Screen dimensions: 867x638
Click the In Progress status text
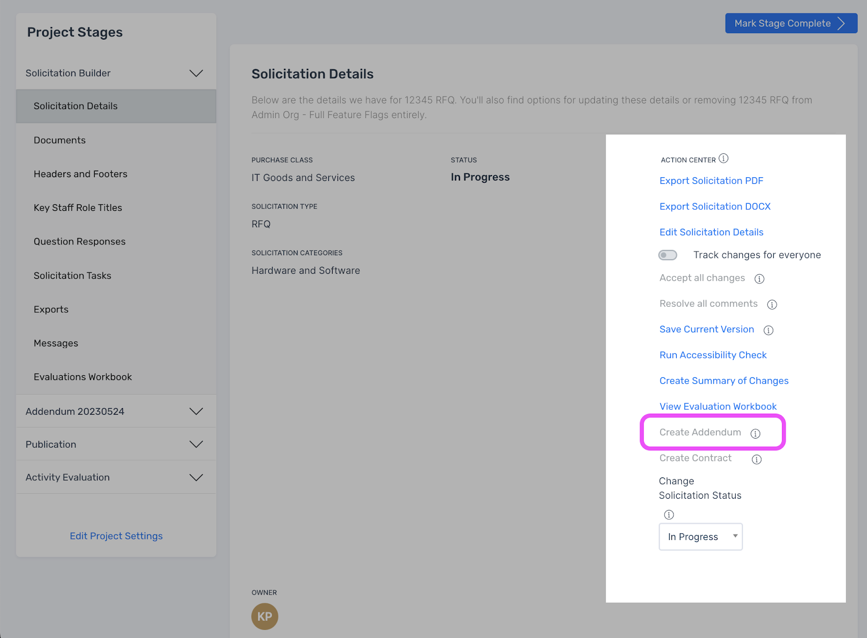[480, 177]
